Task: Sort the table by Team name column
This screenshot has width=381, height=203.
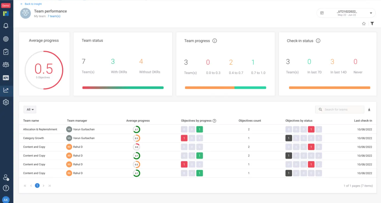Action: tap(31, 121)
